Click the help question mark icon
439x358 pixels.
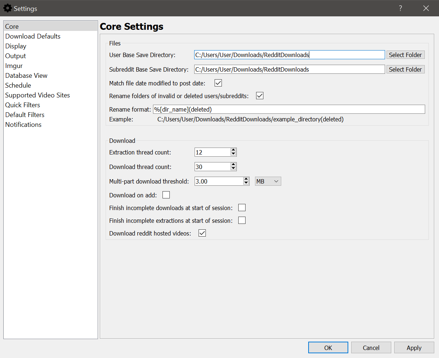tap(400, 8)
